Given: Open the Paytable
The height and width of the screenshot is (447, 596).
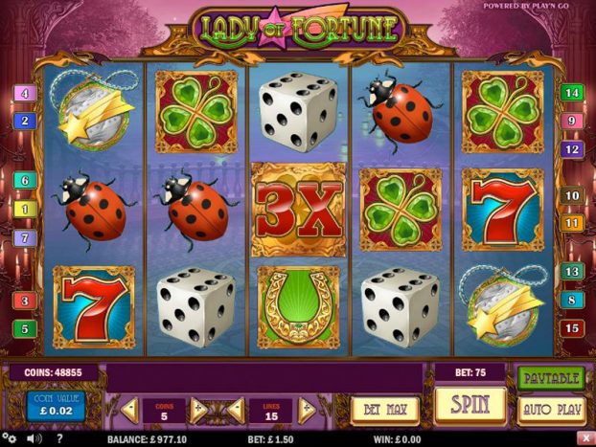Looking at the screenshot, I should [x=551, y=378].
